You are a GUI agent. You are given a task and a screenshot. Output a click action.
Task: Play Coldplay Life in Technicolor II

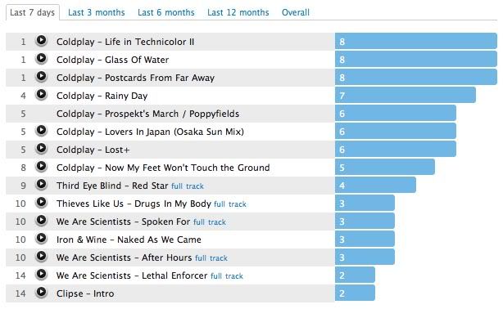click(42, 41)
